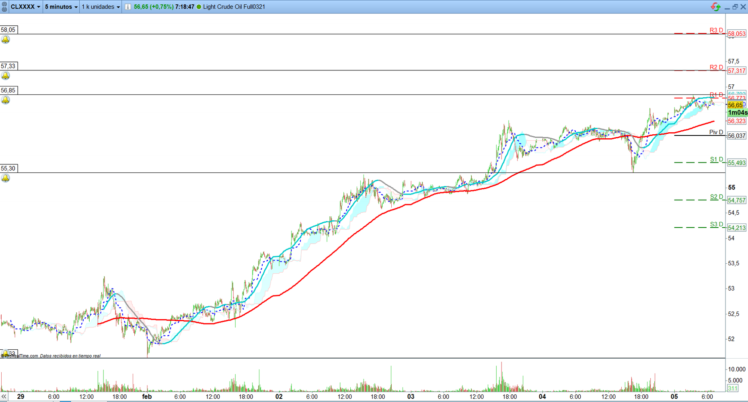
Task: Click the alert bell under 58,05
Action: coord(6,39)
